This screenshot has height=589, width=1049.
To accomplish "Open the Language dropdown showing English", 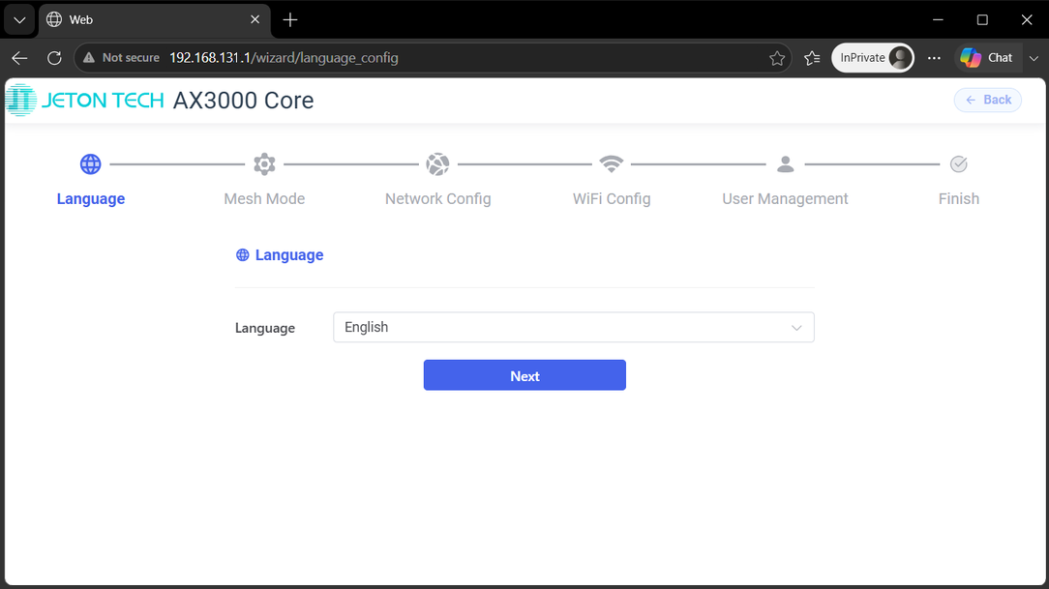I will click(x=573, y=328).
